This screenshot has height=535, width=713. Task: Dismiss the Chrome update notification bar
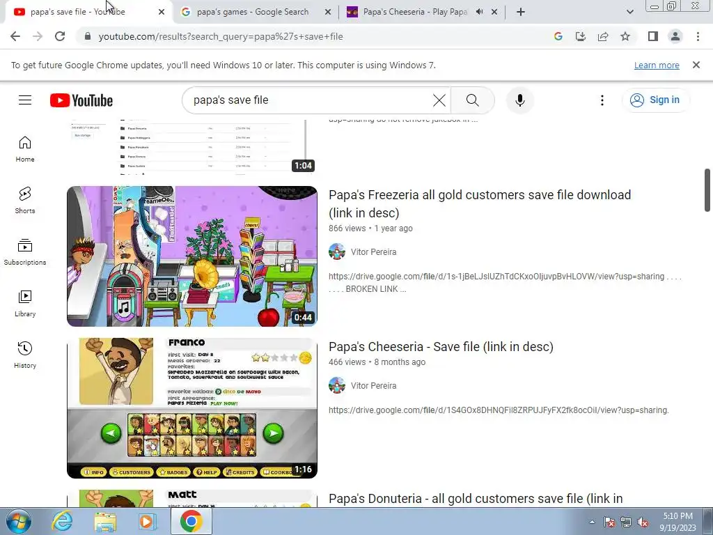coord(696,65)
